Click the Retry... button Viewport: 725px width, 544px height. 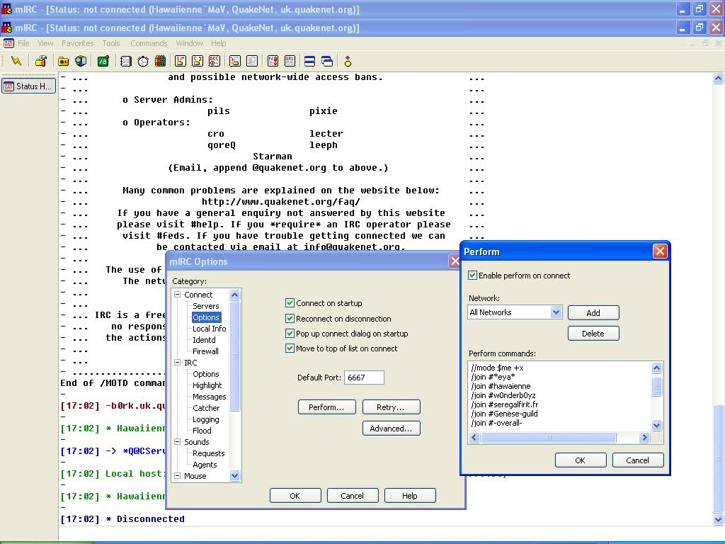click(x=391, y=407)
